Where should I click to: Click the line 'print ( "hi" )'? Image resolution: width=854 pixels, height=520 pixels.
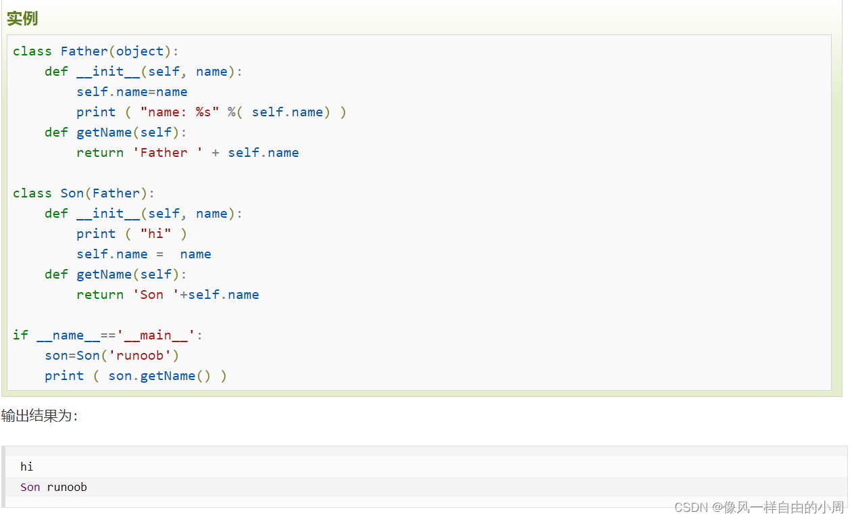(132, 234)
